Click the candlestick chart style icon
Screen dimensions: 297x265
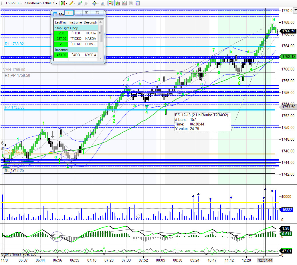[63, 3]
